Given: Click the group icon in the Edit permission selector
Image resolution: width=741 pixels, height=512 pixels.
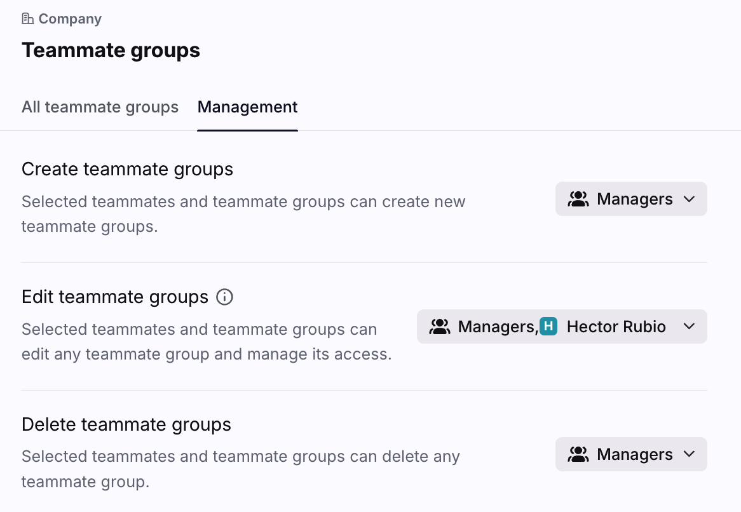Looking at the screenshot, I should coord(440,327).
